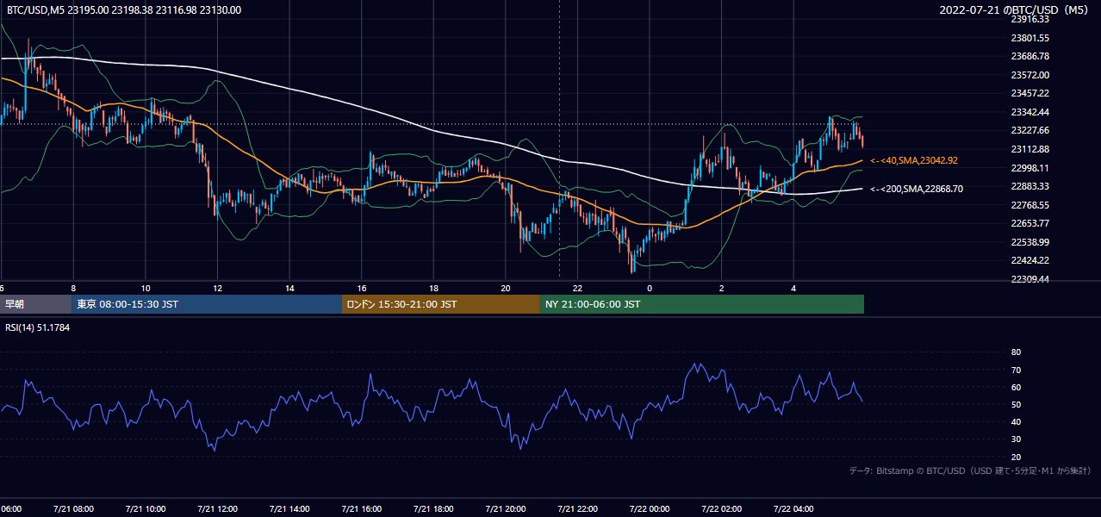Select the NY 21:00-06:00 JST session bar
This screenshot has height=517, width=1101.
[702, 304]
